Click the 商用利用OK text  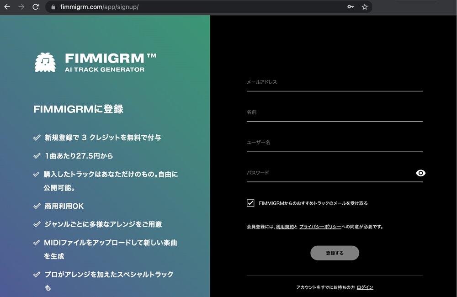pyautogui.click(x=64, y=207)
